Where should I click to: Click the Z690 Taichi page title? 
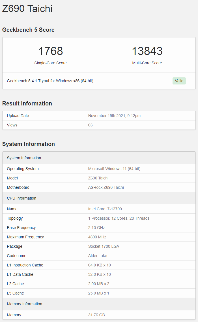(x=27, y=9)
